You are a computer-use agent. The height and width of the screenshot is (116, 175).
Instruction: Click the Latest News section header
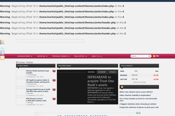click(36, 66)
